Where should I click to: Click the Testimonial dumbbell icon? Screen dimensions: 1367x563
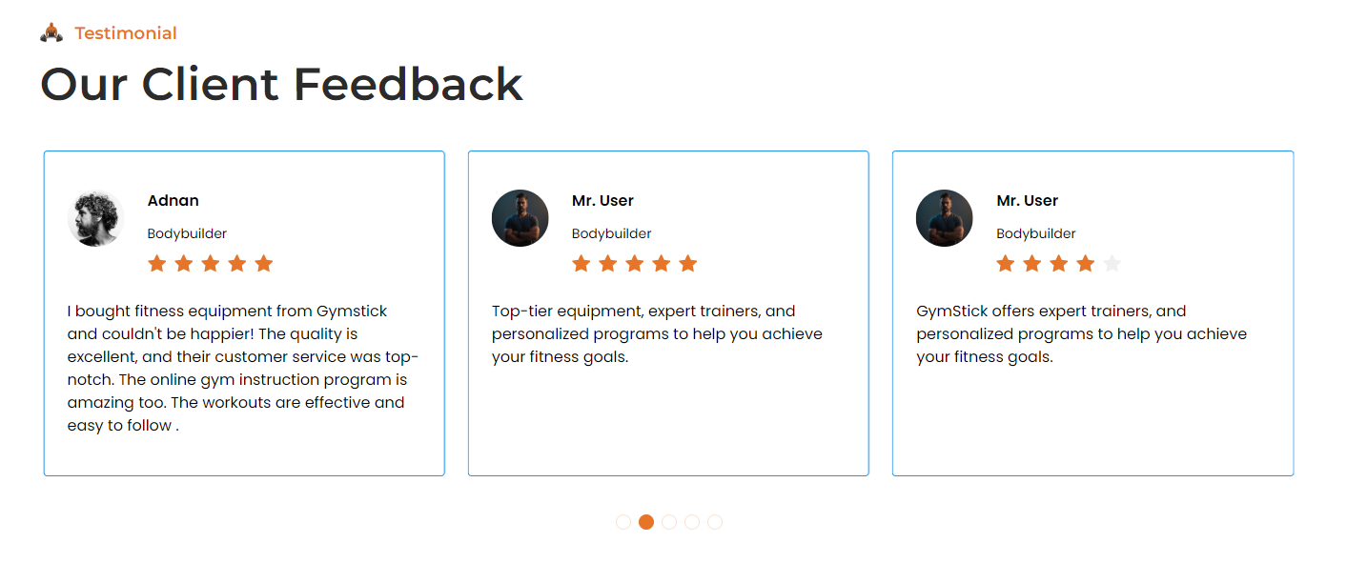51,33
